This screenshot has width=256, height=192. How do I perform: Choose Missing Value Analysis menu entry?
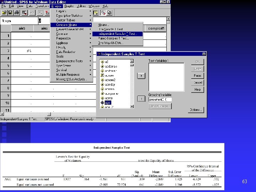[71, 79]
